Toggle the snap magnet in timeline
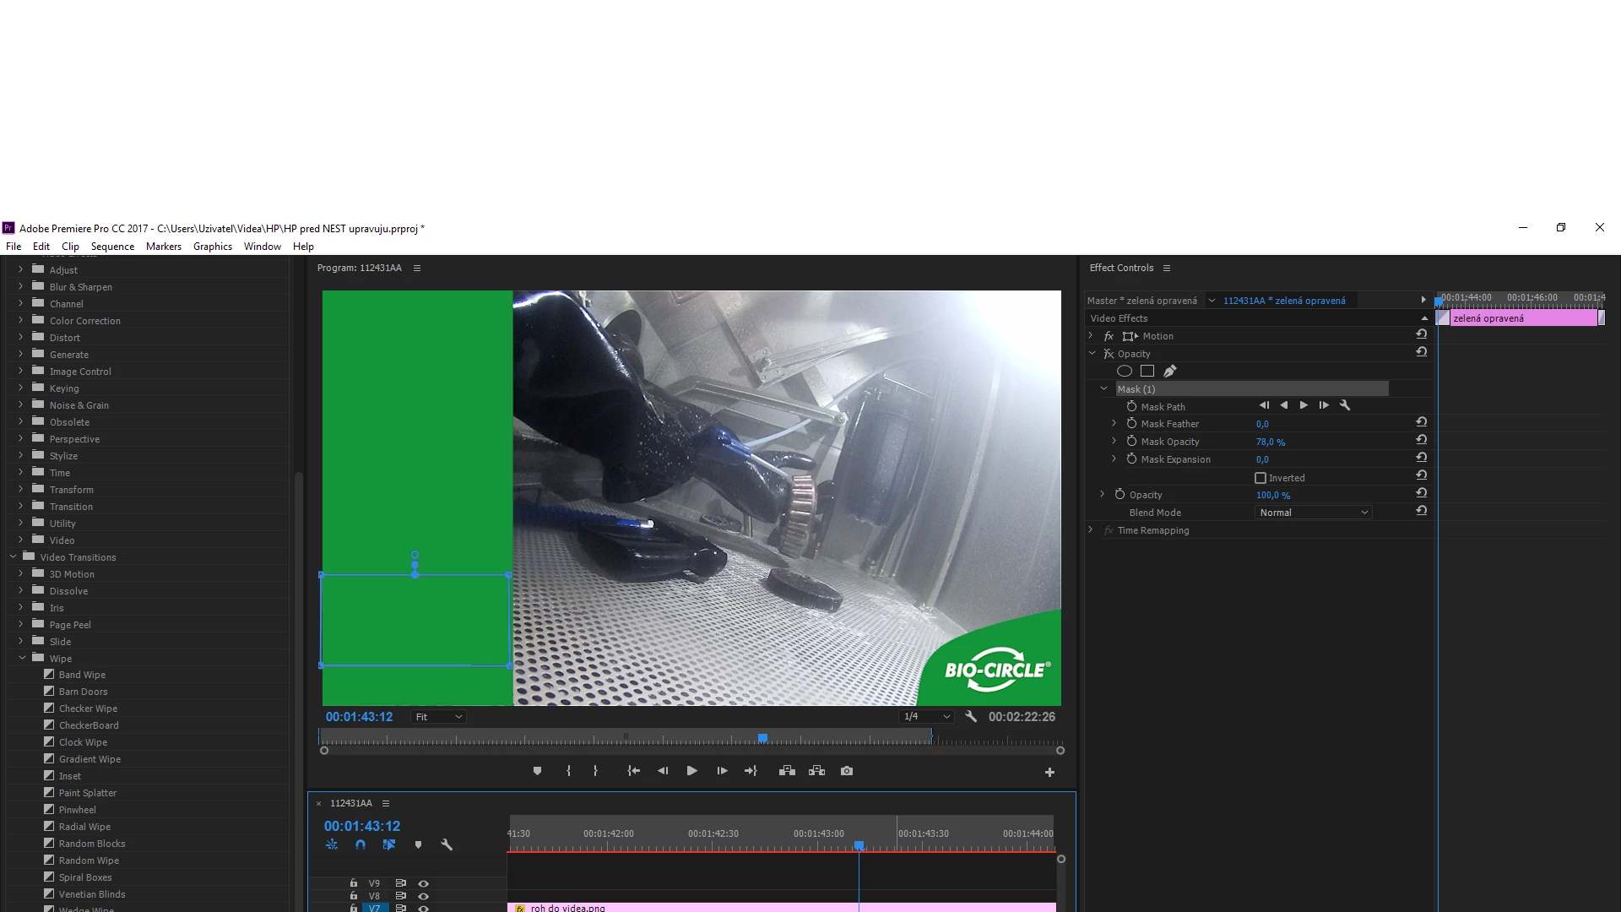The image size is (1621, 912). (x=361, y=844)
